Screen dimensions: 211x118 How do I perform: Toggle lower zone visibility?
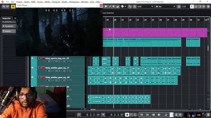[196, 7]
